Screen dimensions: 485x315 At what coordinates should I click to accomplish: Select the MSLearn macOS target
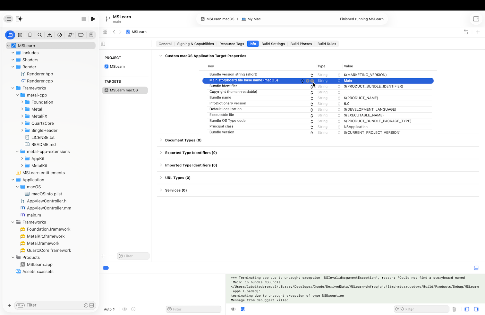coord(125,90)
